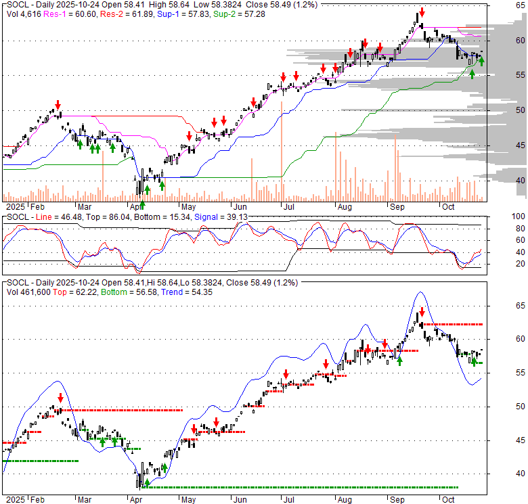The height and width of the screenshot is (504, 528).
Task: Click red dashed line at 62 level, bottom chart
Action: tap(453, 324)
